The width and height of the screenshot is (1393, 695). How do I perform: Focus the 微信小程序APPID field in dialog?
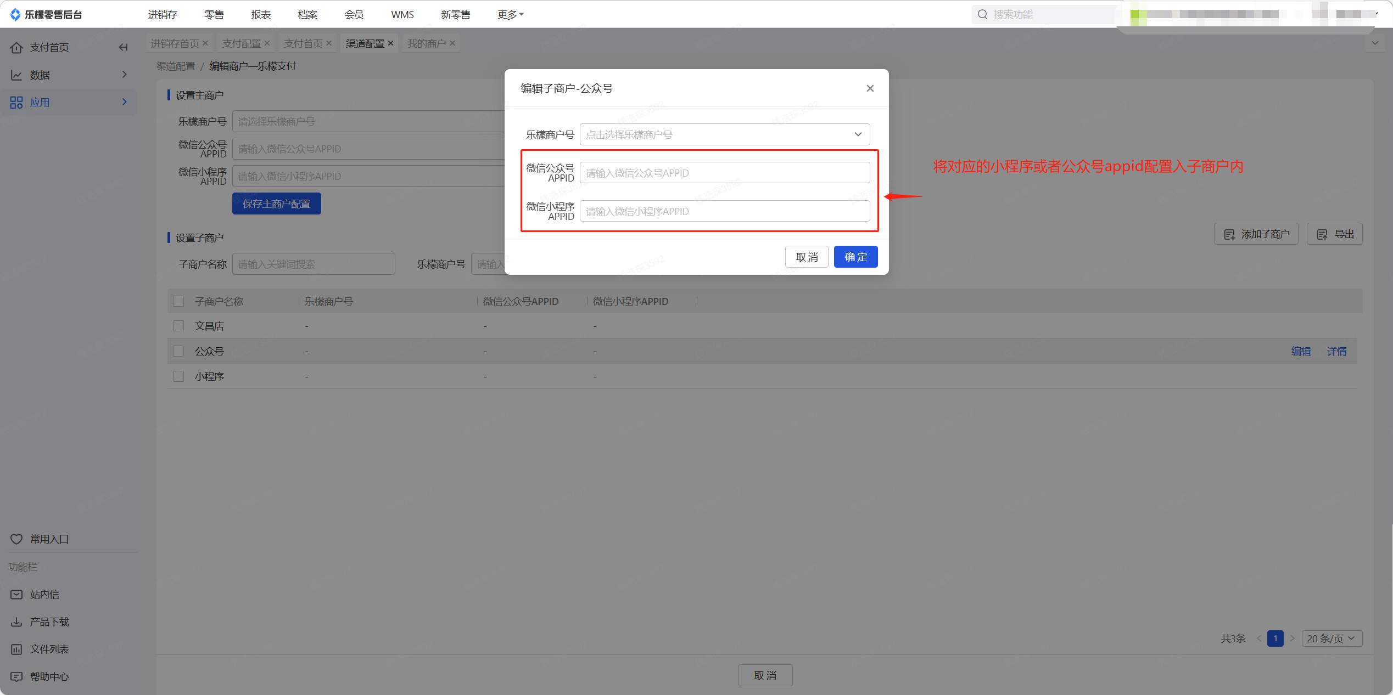point(725,211)
